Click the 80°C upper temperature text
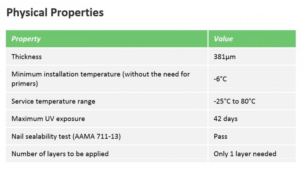 point(248,101)
